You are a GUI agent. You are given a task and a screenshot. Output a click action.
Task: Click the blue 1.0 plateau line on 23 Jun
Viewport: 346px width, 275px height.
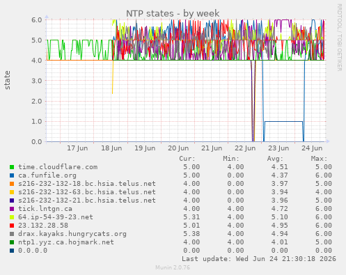coord(283,121)
